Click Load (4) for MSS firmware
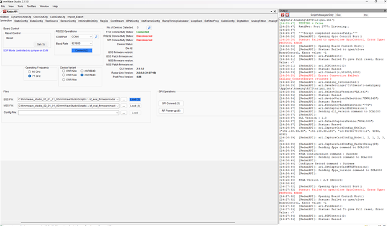Image resolution: width=387 pixels, height=226 pixels. click(x=135, y=106)
